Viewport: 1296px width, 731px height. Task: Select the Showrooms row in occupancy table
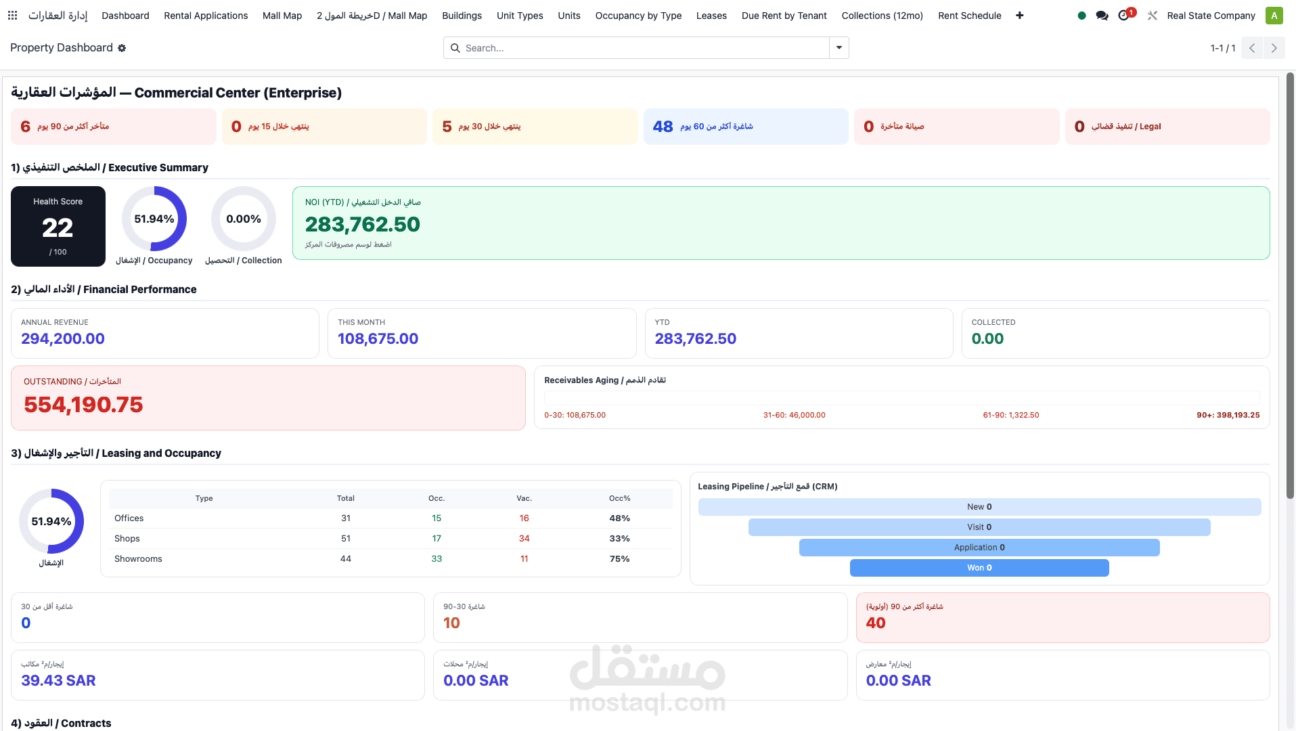[x=390, y=558]
